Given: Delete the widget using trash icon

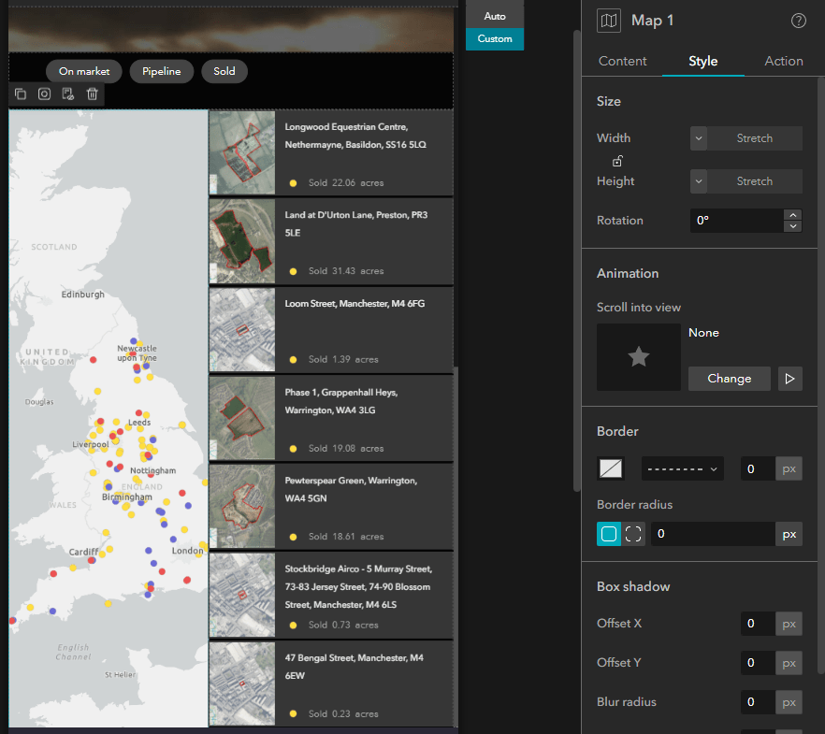Looking at the screenshot, I should click(92, 94).
